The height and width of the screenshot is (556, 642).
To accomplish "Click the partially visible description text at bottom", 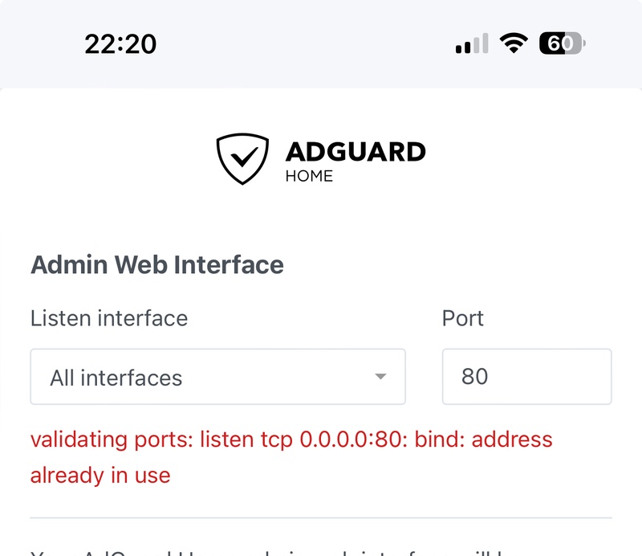I will [x=266, y=553].
